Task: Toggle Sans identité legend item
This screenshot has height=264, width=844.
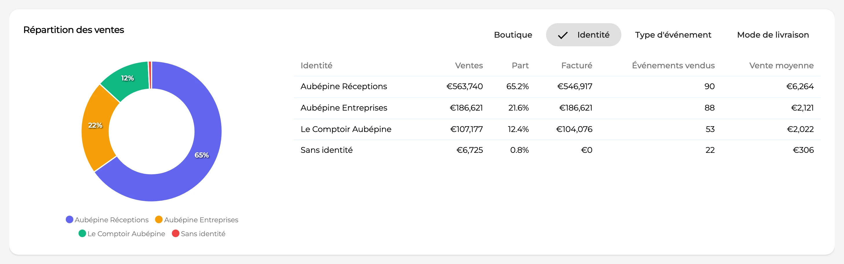Action: 199,234
